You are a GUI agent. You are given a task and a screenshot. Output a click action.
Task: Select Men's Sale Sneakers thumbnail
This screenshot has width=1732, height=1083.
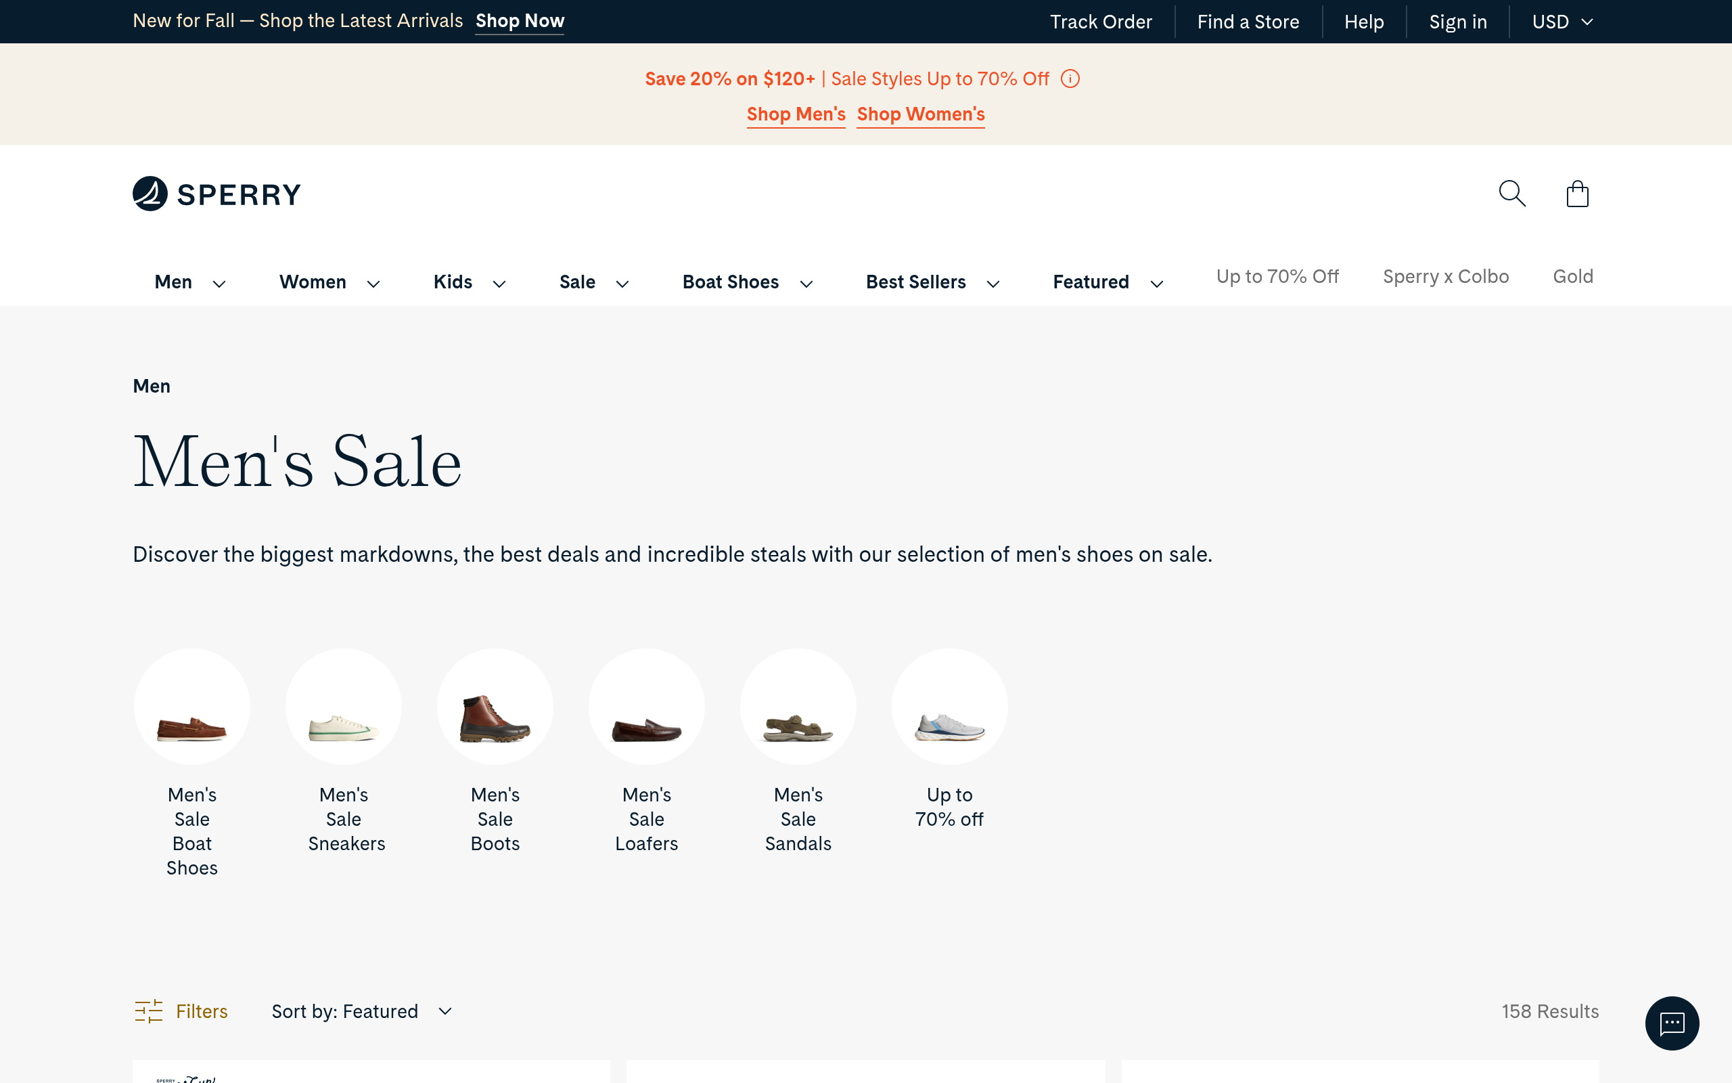click(344, 706)
